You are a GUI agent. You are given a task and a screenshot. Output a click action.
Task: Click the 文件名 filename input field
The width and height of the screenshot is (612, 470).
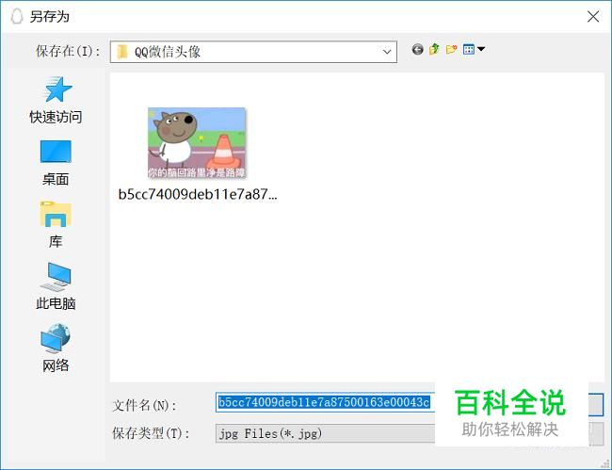click(325, 402)
